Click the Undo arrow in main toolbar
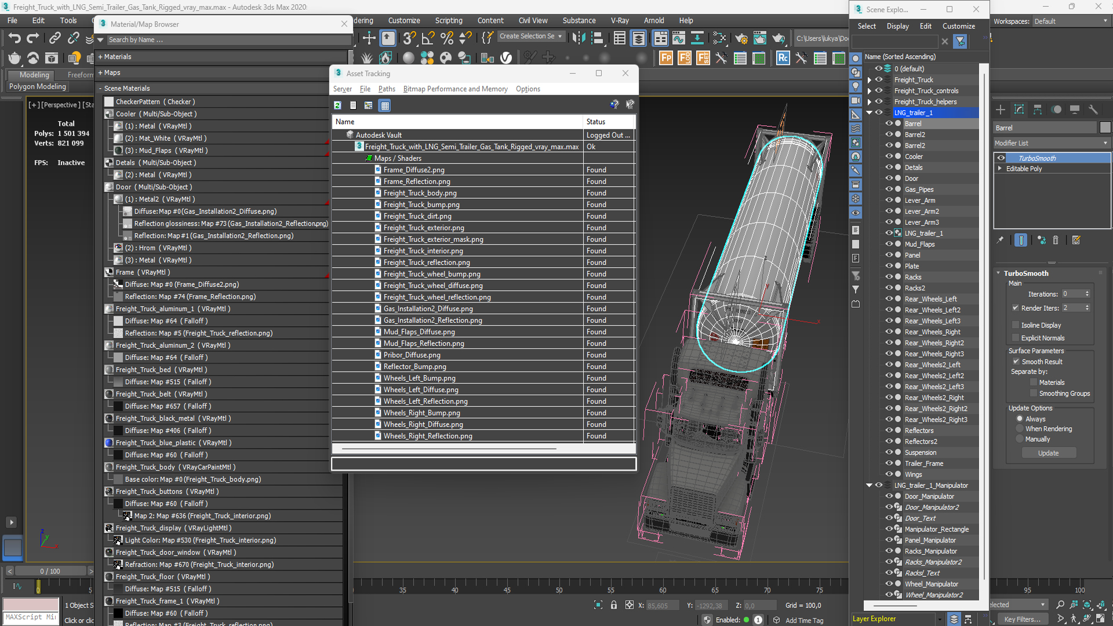The image size is (1113, 626). click(14, 38)
